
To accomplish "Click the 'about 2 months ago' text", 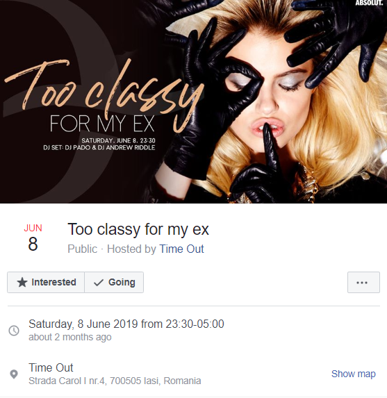I will 70,337.
